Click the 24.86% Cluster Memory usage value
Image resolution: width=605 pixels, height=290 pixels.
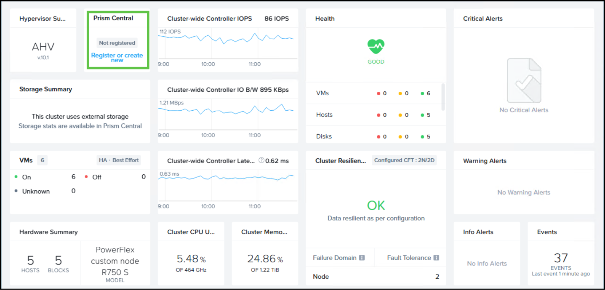click(265, 259)
